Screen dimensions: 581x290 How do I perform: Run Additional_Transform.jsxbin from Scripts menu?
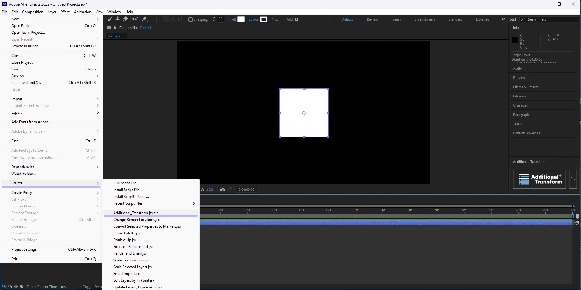pos(136,213)
